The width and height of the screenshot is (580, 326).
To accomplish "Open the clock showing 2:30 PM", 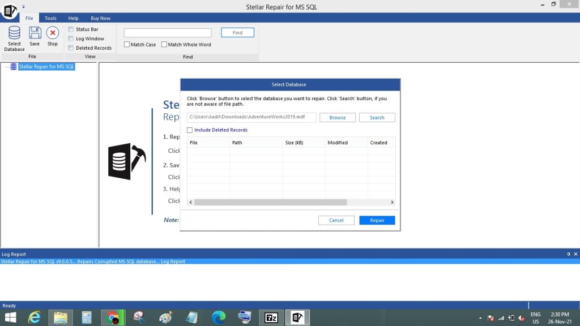I will tap(560, 318).
